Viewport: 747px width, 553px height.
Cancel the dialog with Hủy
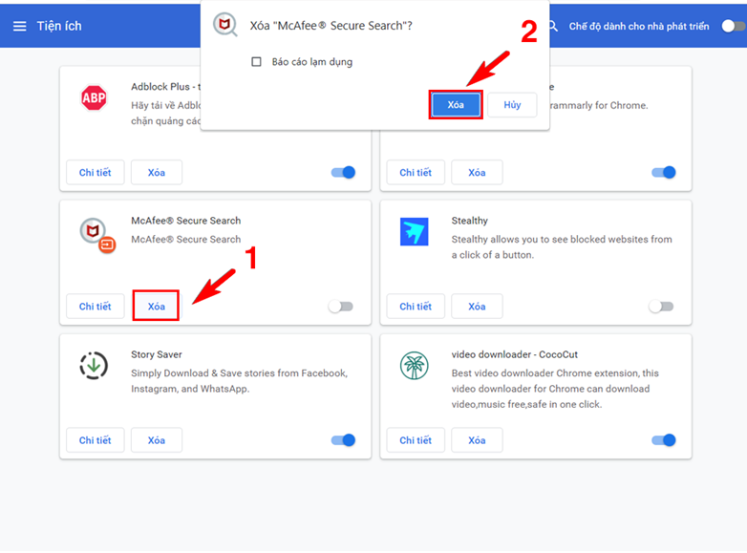tap(512, 105)
